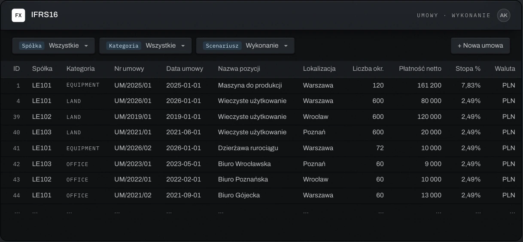Sort by the Nr umowy column header
Screen dimensions: 523x242
point(129,69)
